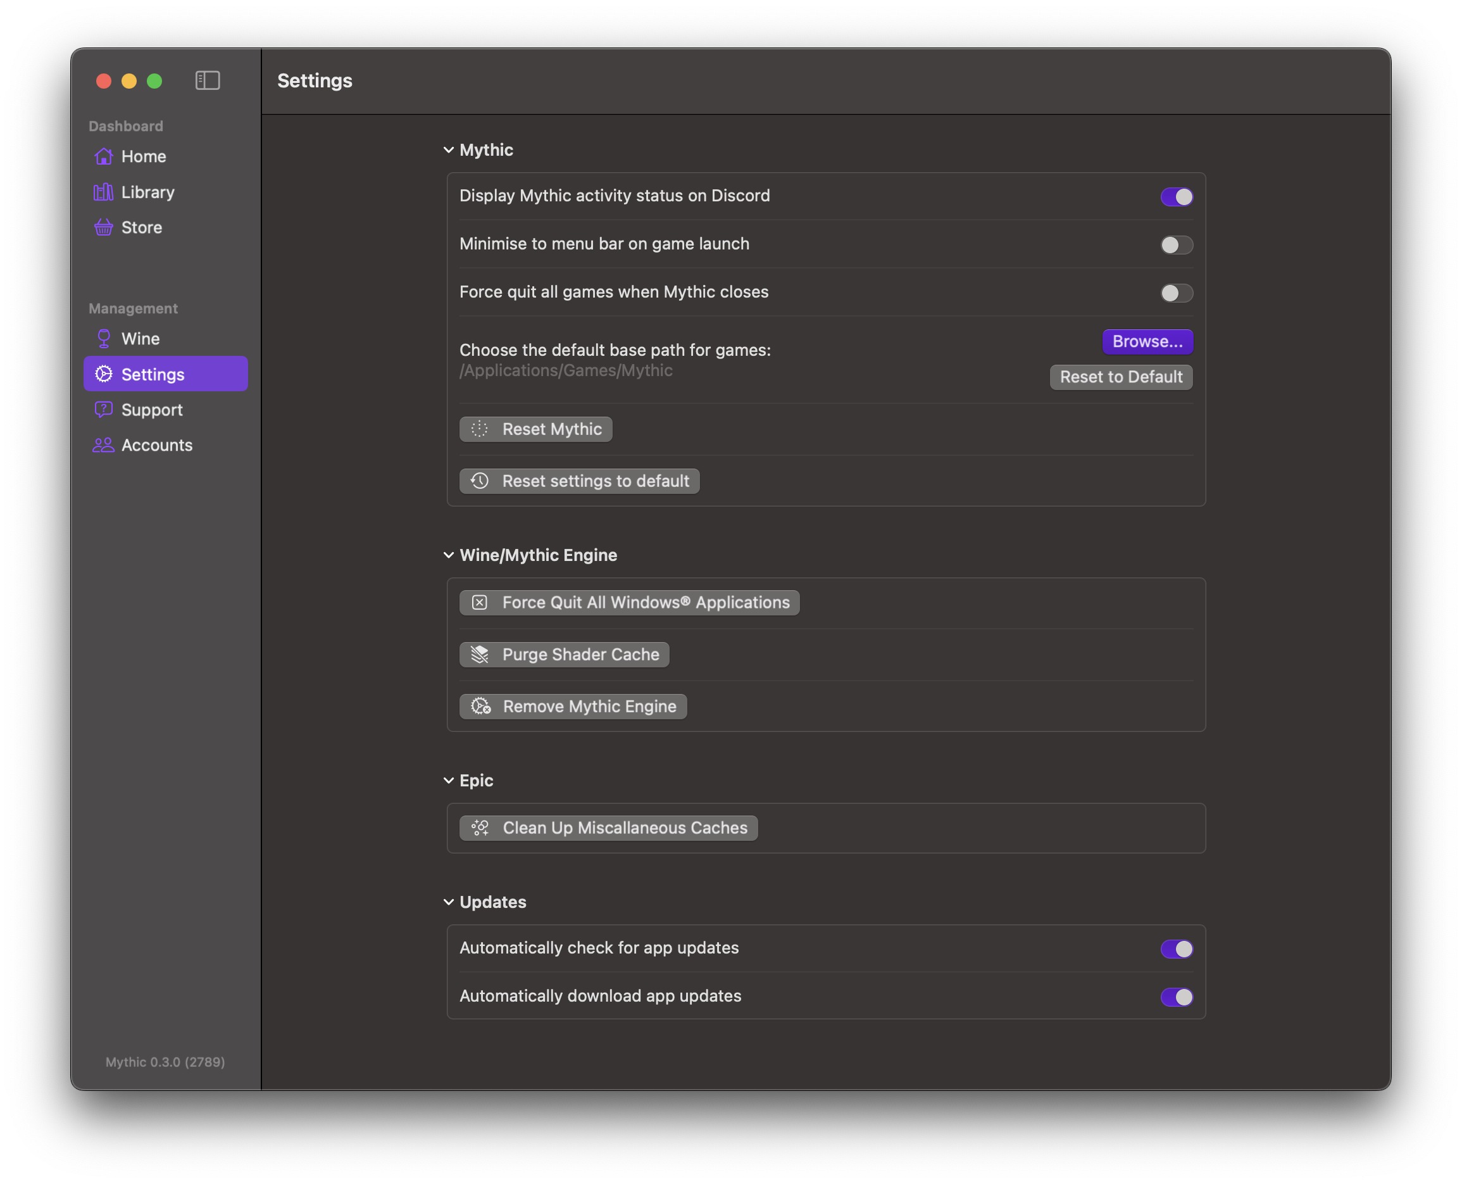Click the Store basket icon
The image size is (1462, 1184).
click(104, 227)
